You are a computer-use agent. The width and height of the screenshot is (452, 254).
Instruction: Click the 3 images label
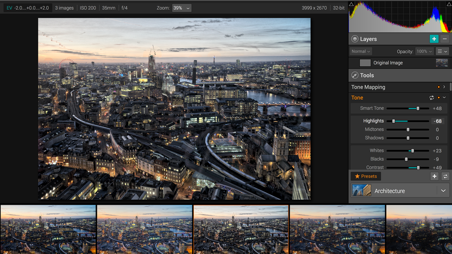[64, 8]
